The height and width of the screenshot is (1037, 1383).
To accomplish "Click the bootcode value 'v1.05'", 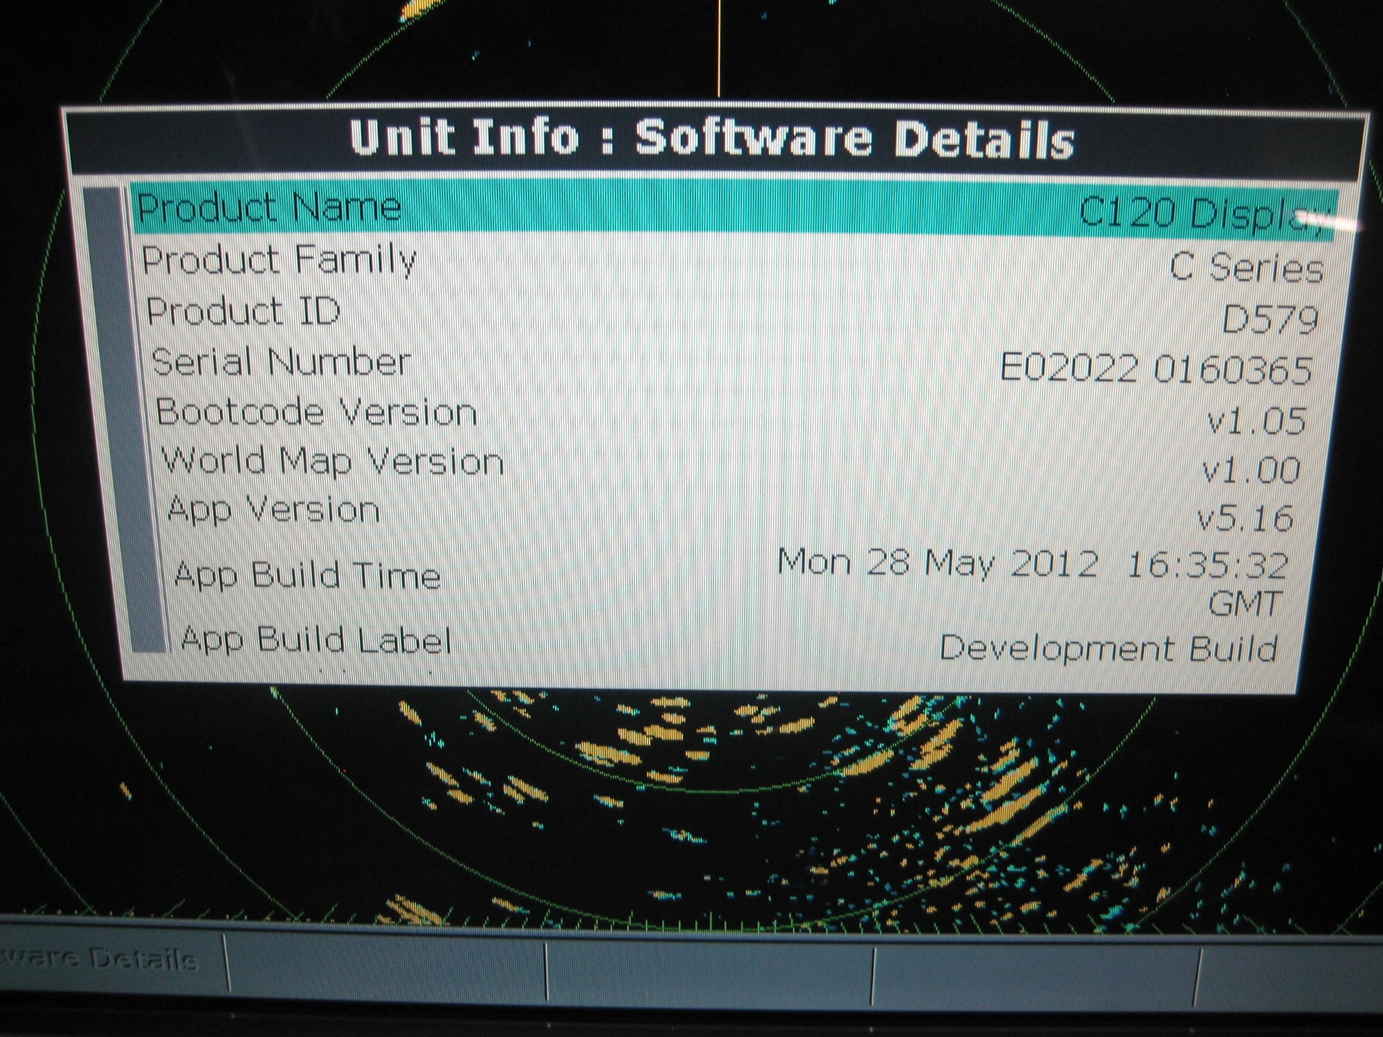I will (1257, 421).
